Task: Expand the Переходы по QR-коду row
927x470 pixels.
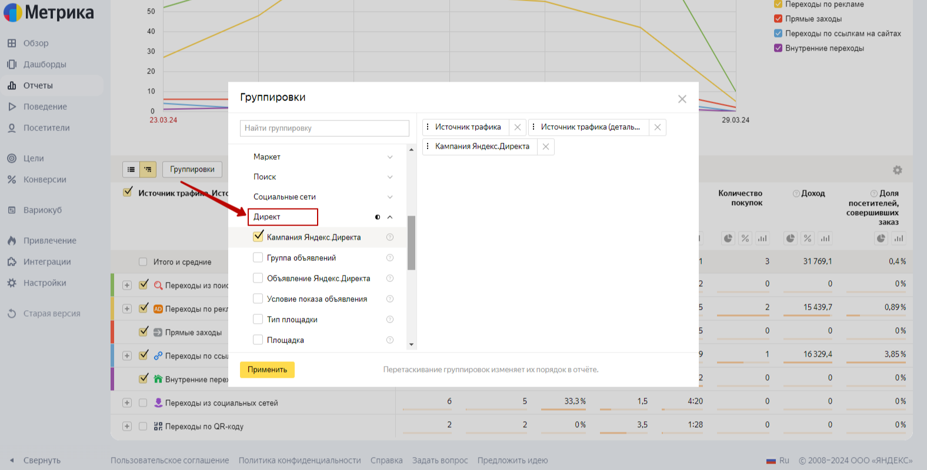Action: click(x=127, y=427)
